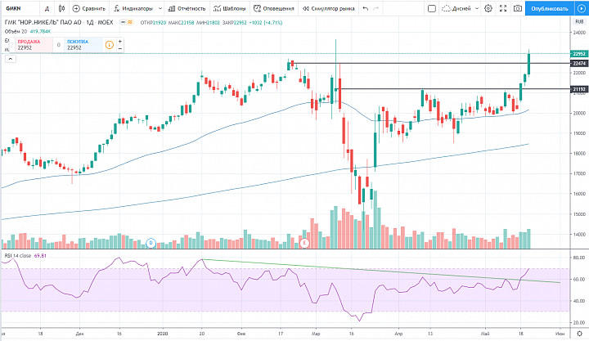Click the red E earnings marker

pos(304,243)
